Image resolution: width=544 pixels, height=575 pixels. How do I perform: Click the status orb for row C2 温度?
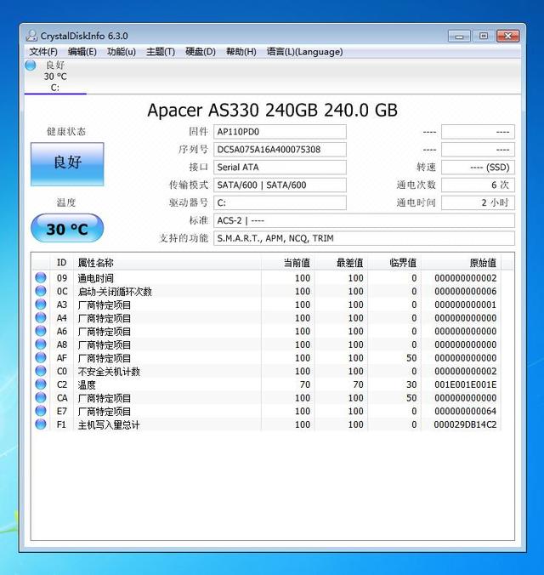click(x=41, y=384)
